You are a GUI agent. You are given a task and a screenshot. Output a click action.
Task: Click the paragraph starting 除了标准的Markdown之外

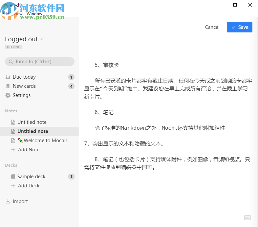[160, 128]
